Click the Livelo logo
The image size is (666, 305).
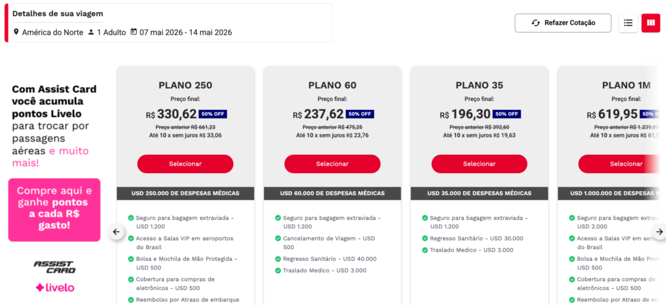[x=55, y=287]
